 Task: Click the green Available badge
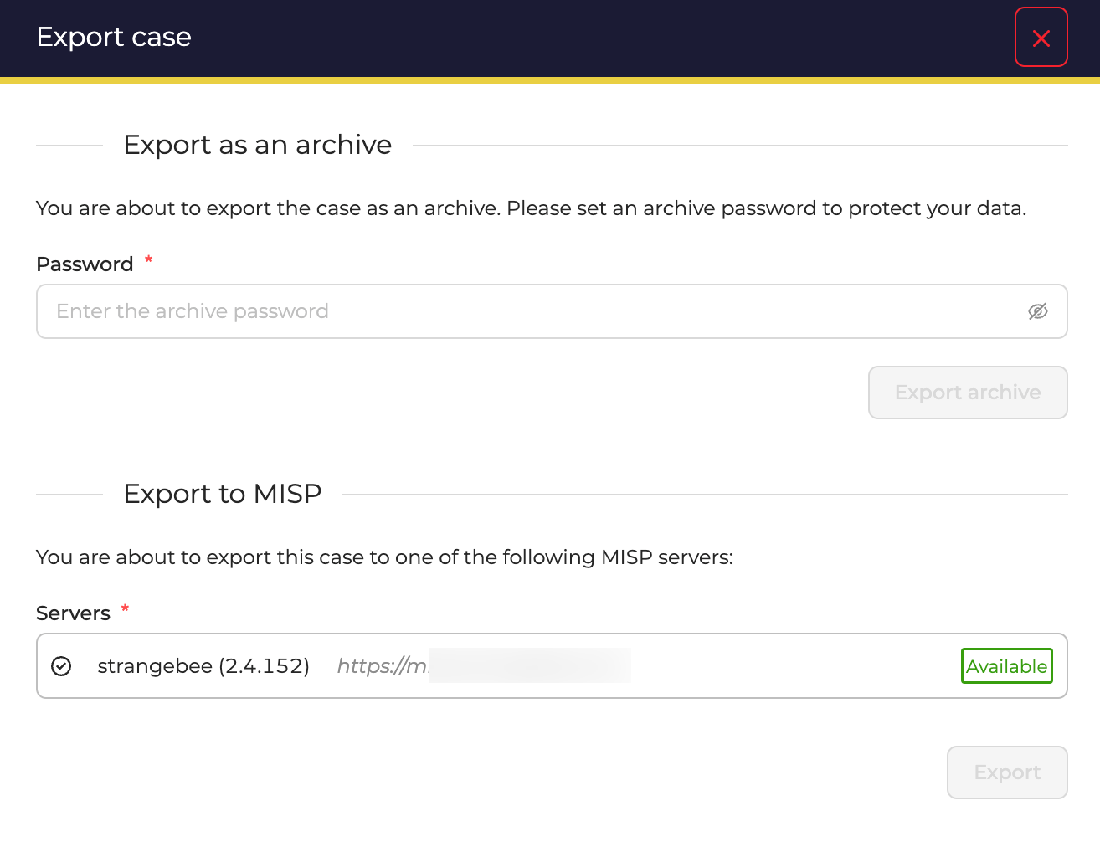(x=1006, y=666)
